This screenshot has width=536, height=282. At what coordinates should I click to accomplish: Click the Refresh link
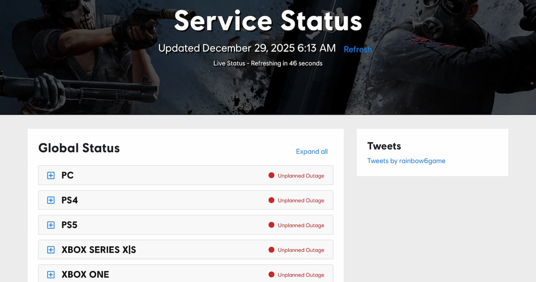(358, 49)
